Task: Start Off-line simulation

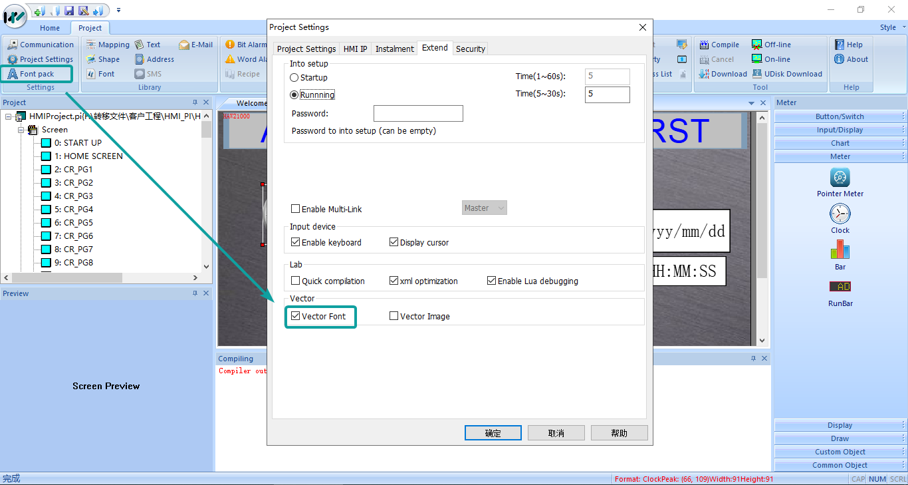Action: [x=757, y=45]
